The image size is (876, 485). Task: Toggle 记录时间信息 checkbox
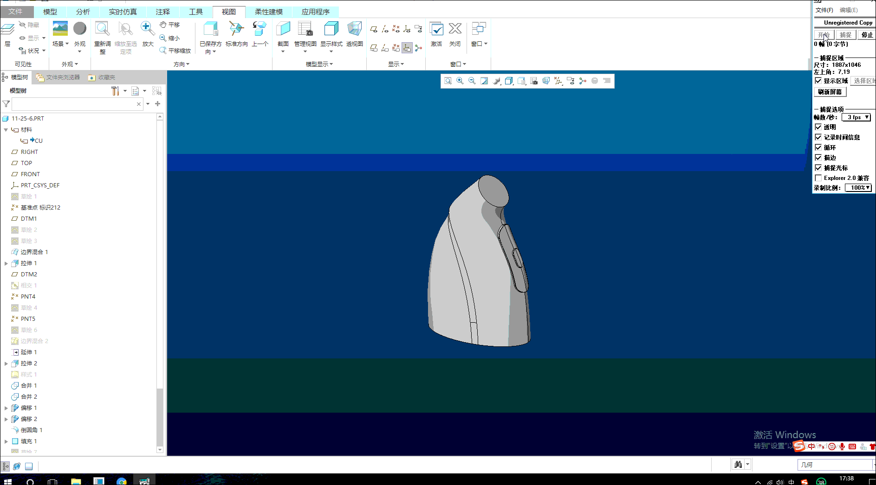tap(818, 137)
